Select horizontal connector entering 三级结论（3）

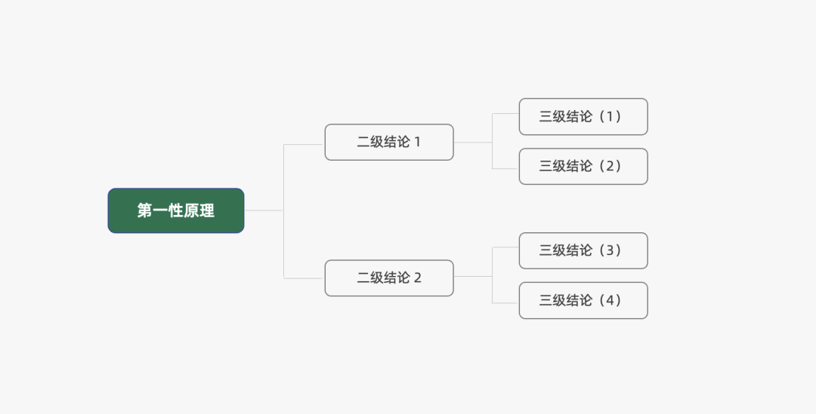click(x=505, y=247)
